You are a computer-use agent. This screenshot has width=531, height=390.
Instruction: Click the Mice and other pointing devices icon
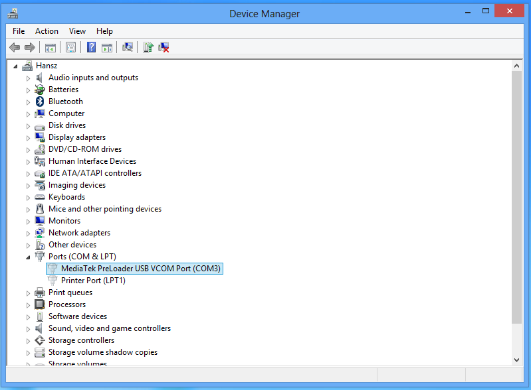pyautogui.click(x=40, y=209)
